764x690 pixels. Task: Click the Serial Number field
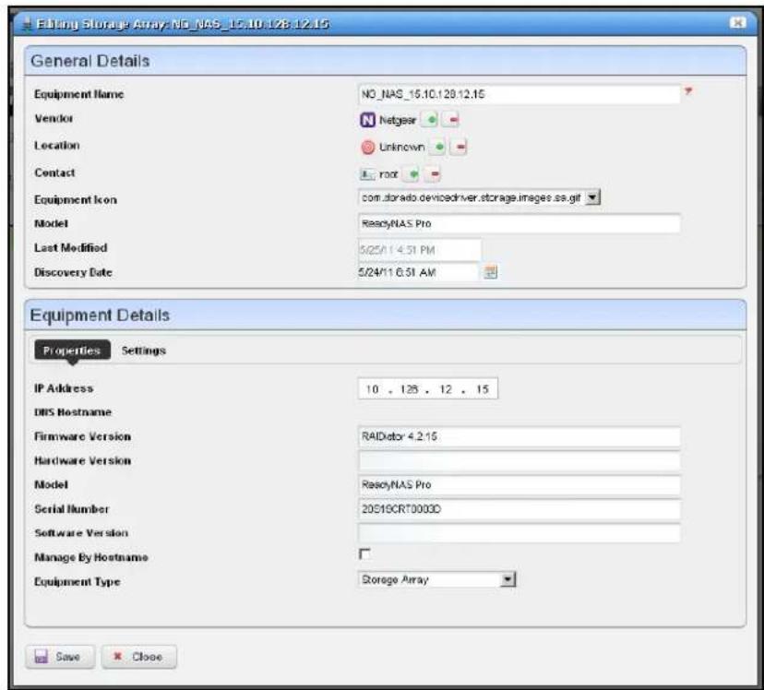519,509
